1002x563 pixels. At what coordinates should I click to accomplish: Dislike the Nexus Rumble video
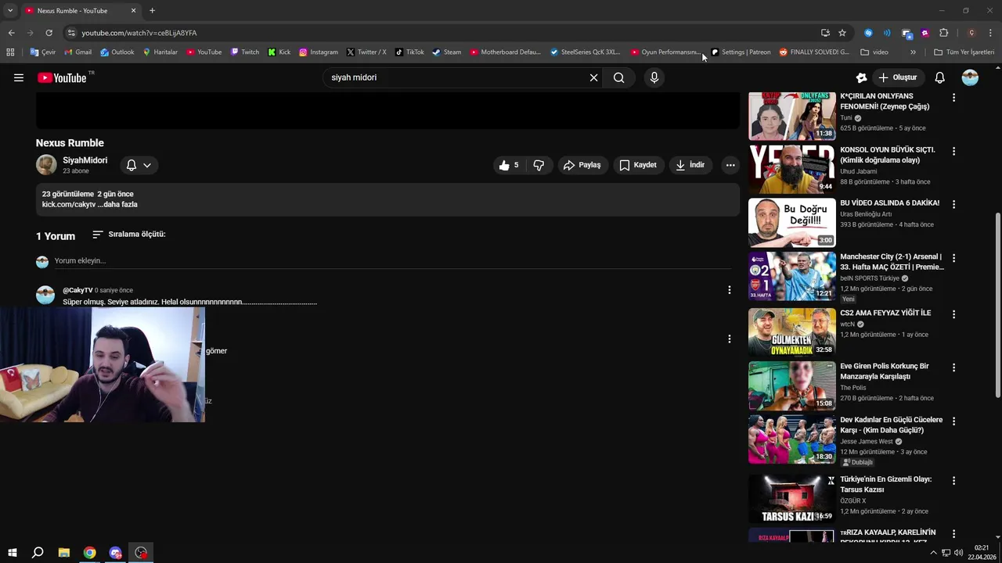coord(539,165)
